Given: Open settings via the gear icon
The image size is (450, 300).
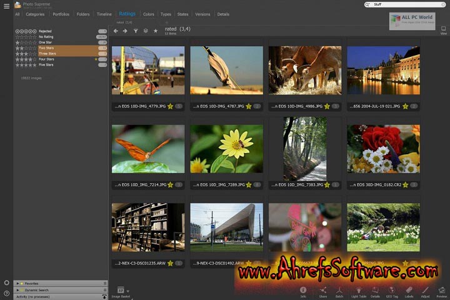Looking at the screenshot, I should point(7,282).
